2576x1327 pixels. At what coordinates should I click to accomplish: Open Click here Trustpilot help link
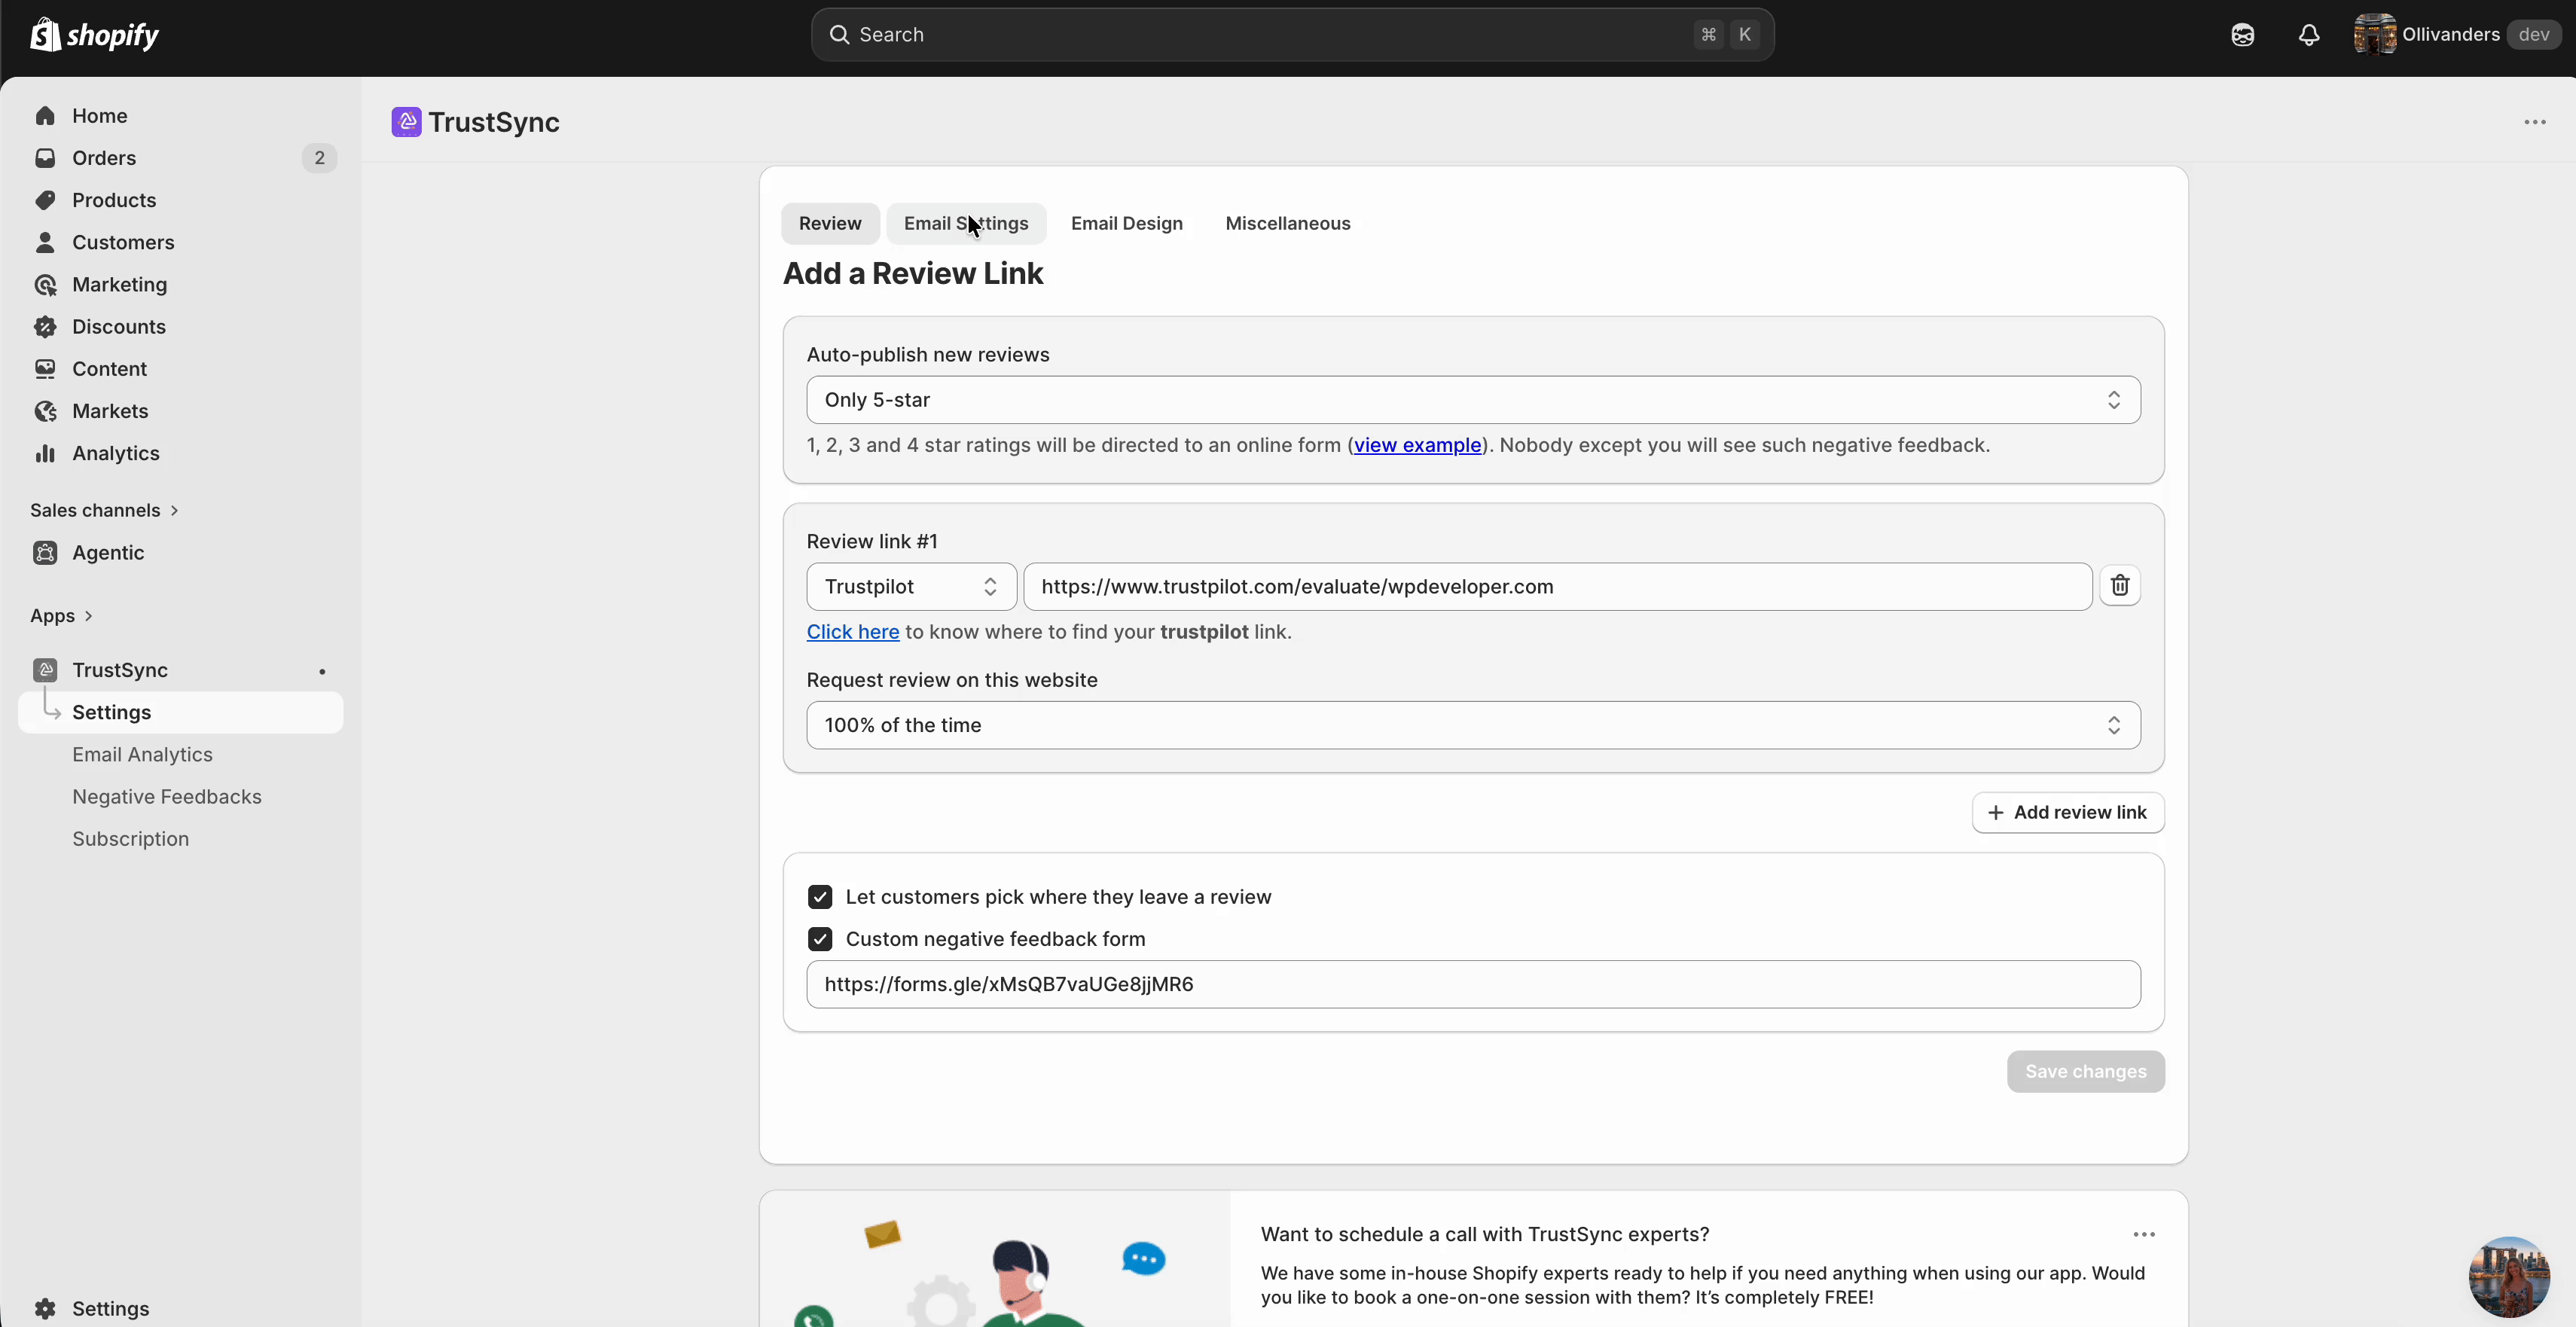(x=853, y=632)
